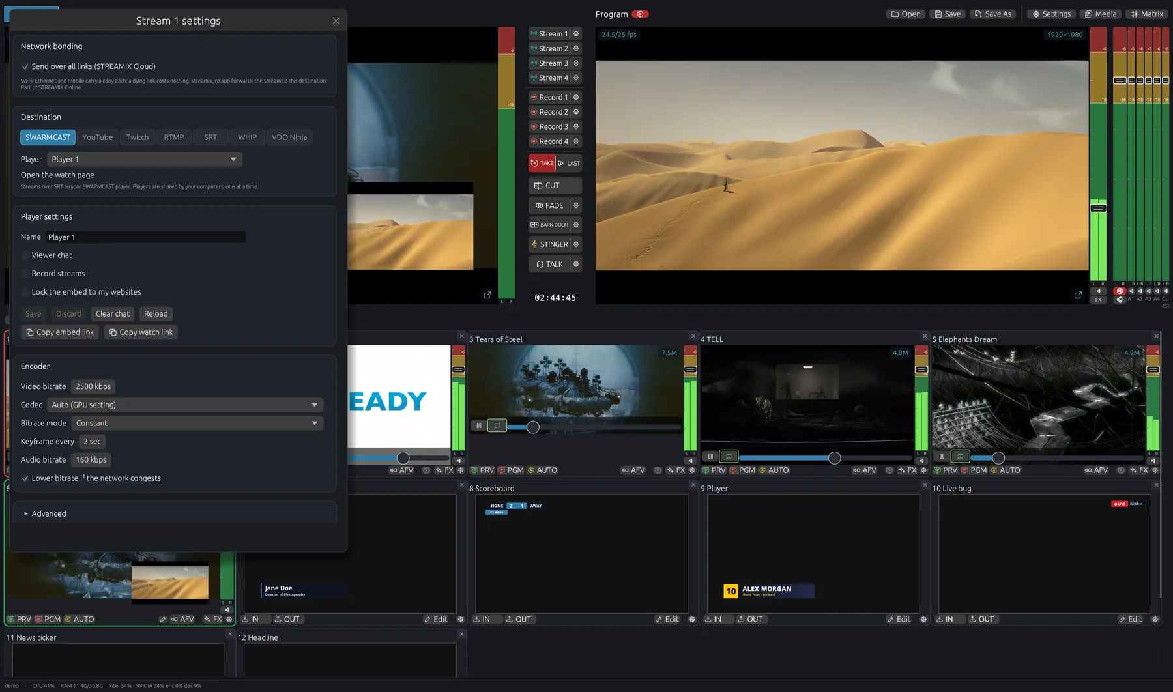1173x692 pixels.
Task: Click the 4 TELL playback seek slider
Action: point(825,458)
